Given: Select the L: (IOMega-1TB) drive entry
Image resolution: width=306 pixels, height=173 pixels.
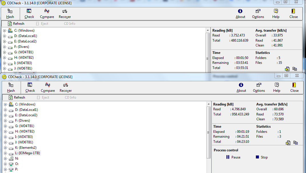Looking at the screenshot, I should click(27, 153).
